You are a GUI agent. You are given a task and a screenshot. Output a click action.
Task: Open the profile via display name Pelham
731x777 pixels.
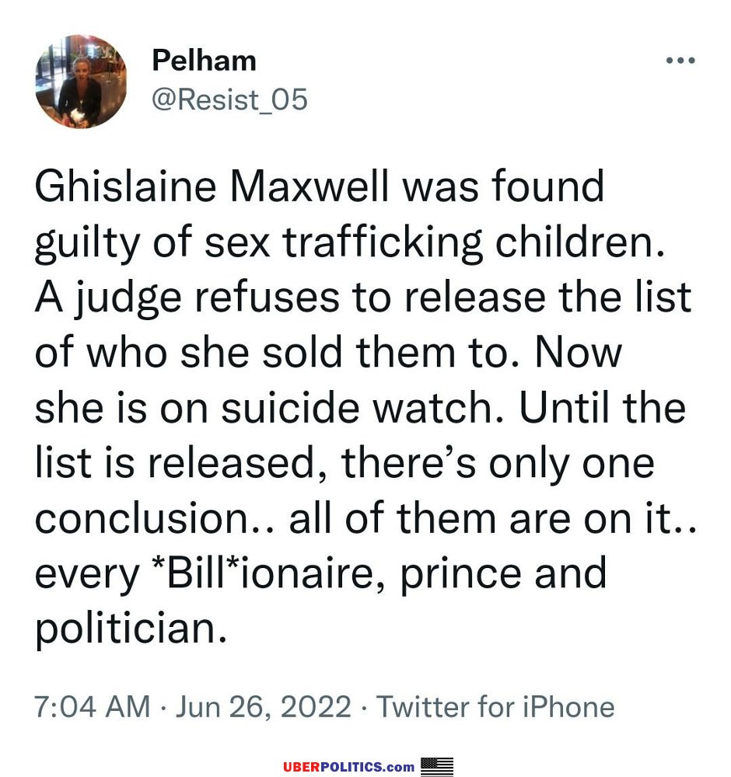tap(204, 61)
